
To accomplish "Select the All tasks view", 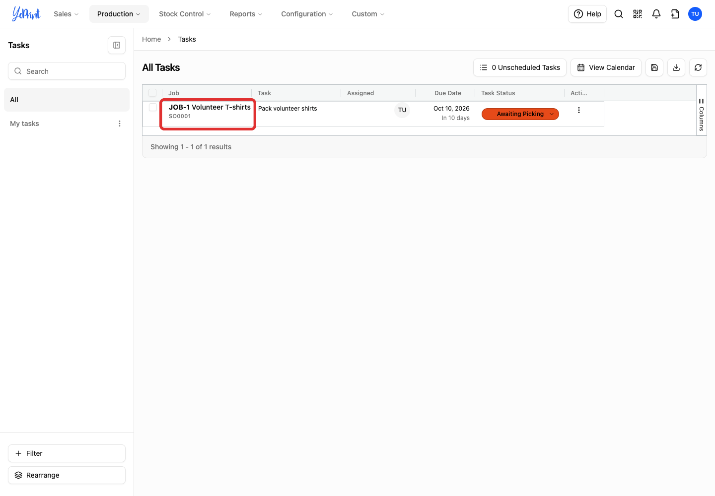I will click(67, 100).
